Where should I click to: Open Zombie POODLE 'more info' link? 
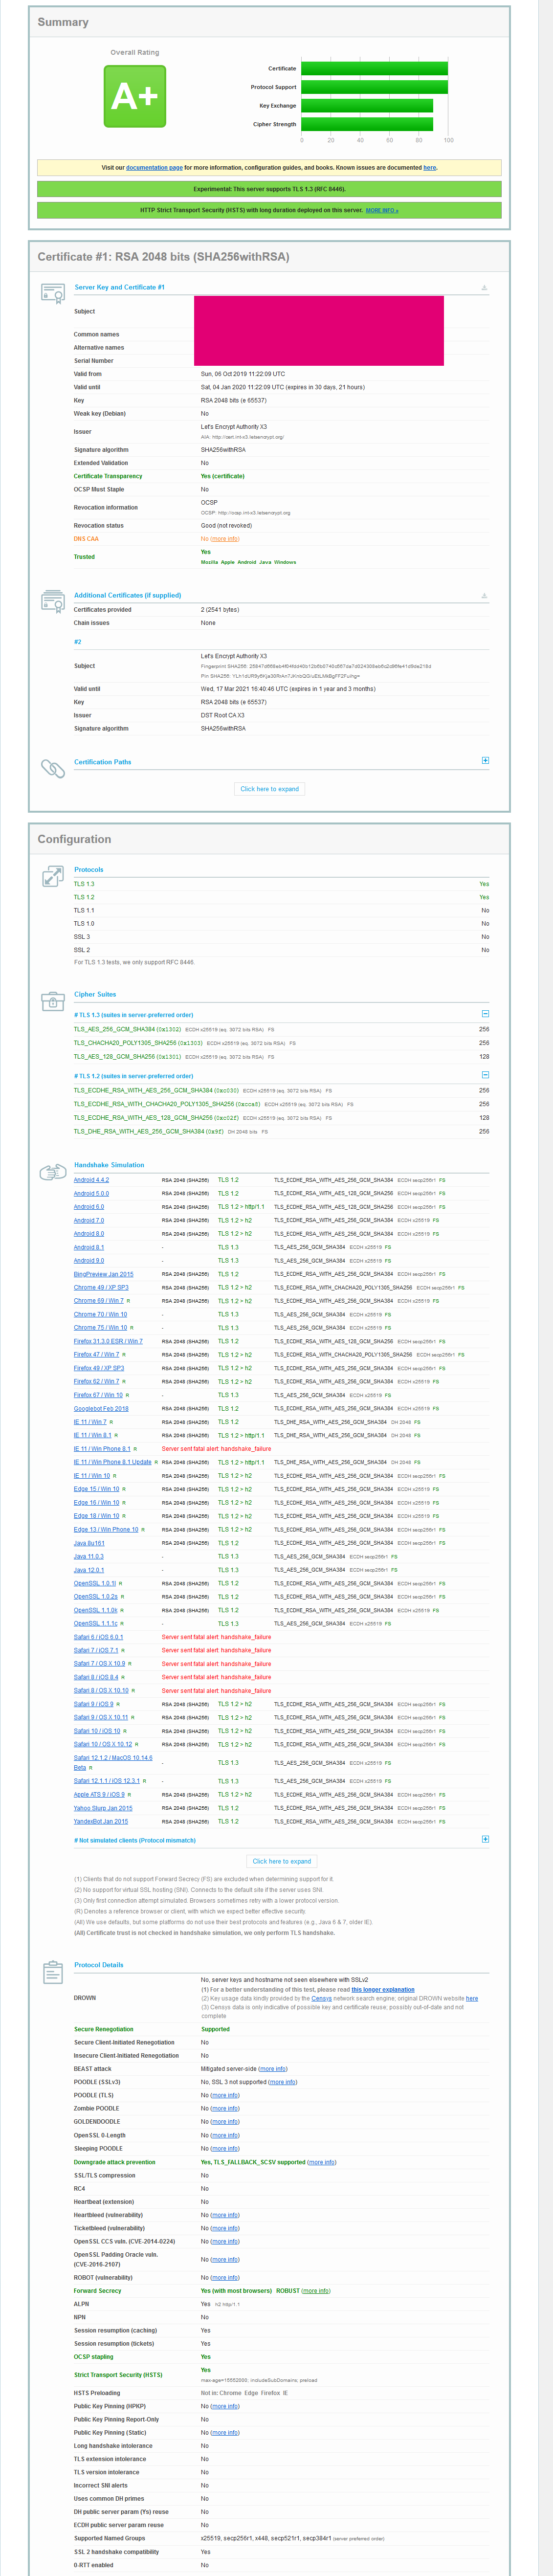tap(225, 2108)
